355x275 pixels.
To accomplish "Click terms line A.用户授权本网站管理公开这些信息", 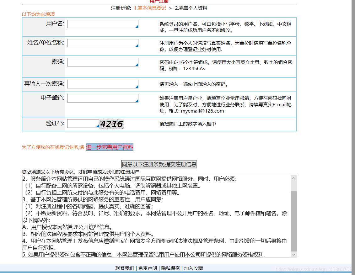I will [67, 227].
